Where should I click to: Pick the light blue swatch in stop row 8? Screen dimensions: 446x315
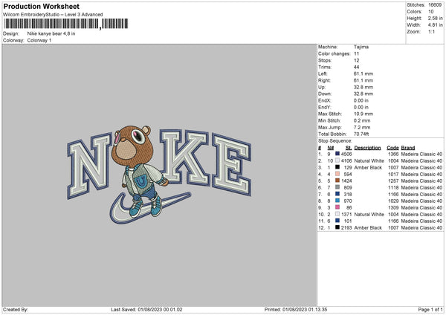337,201
